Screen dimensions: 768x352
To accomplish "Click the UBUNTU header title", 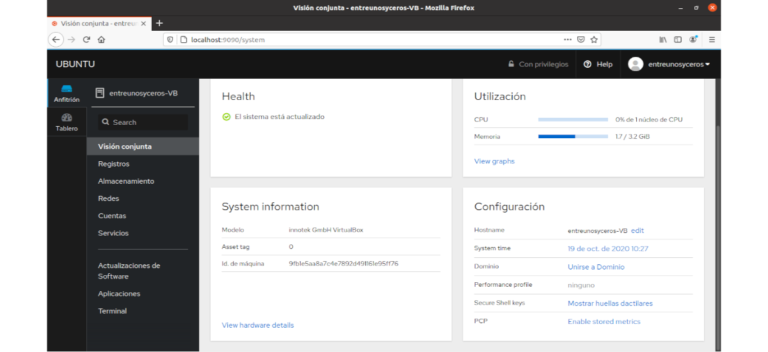I will 76,64.
